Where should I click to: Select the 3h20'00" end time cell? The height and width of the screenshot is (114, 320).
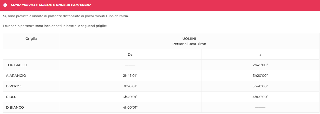260,75
